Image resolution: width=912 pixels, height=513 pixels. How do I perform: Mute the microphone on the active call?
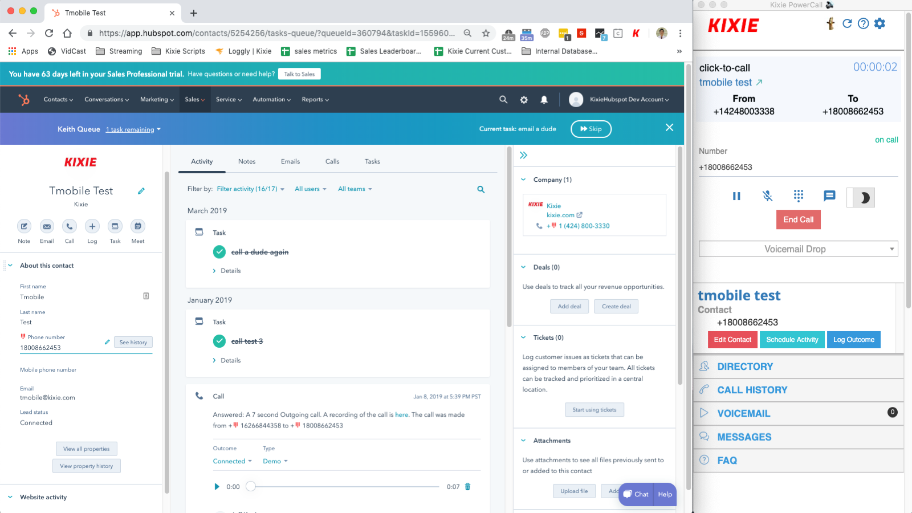767,196
